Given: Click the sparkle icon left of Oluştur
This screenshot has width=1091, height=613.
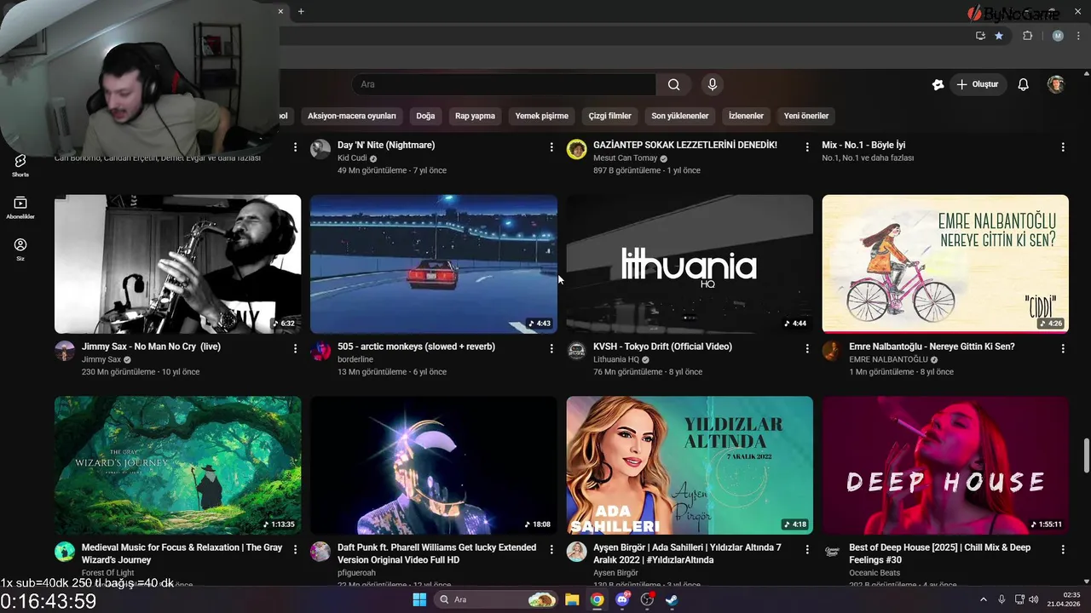Looking at the screenshot, I should [938, 84].
